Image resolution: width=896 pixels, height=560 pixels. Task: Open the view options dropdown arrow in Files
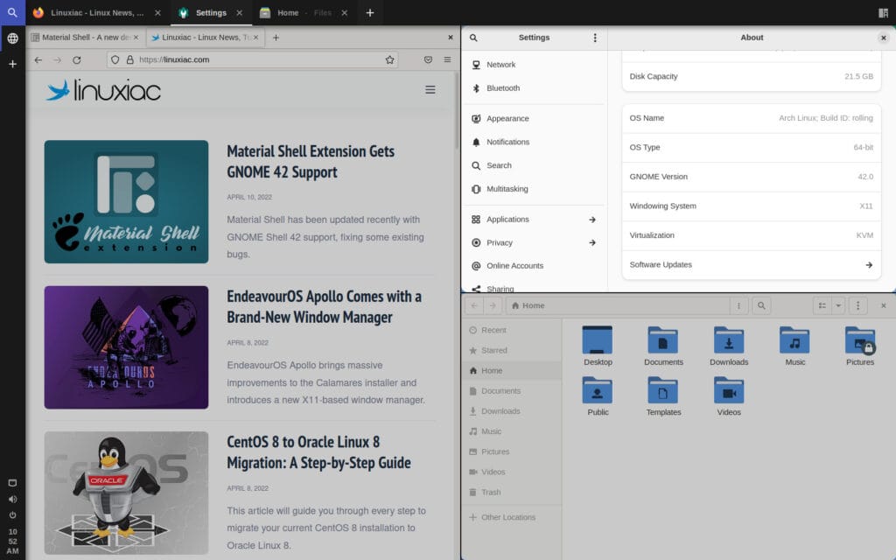(x=836, y=304)
